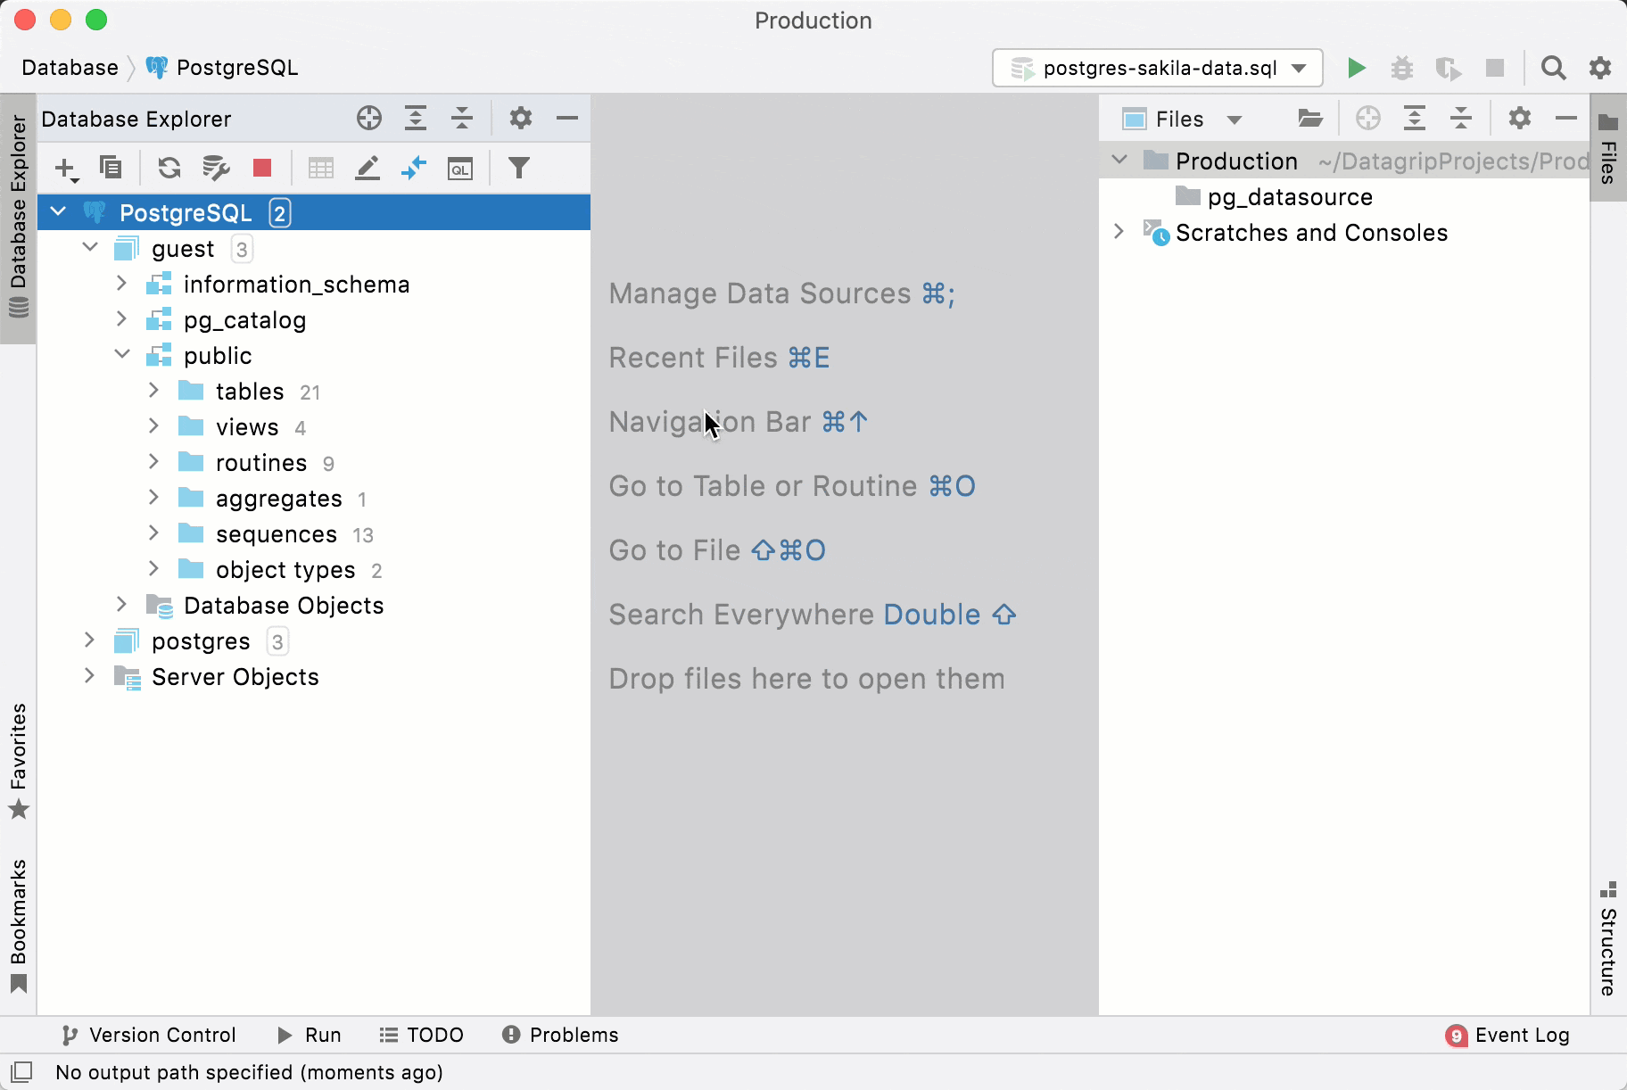Open Data Source Properties wrench icon

coord(214,168)
